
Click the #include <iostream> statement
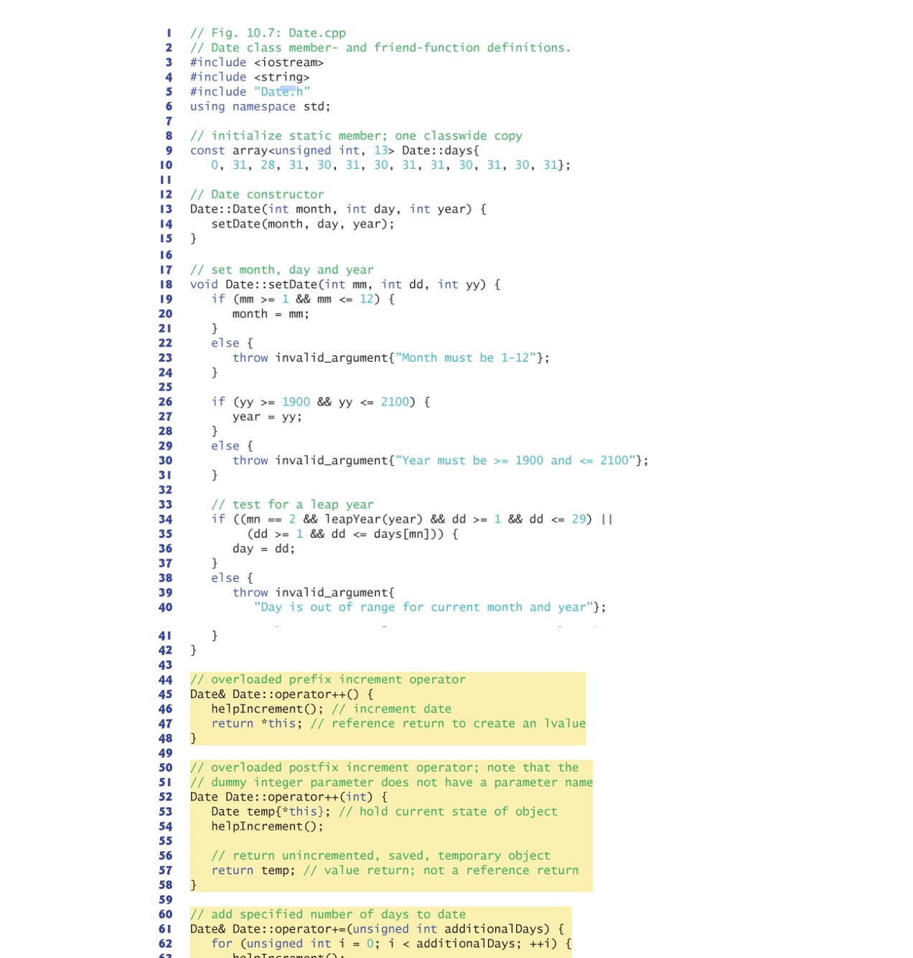coord(257,62)
